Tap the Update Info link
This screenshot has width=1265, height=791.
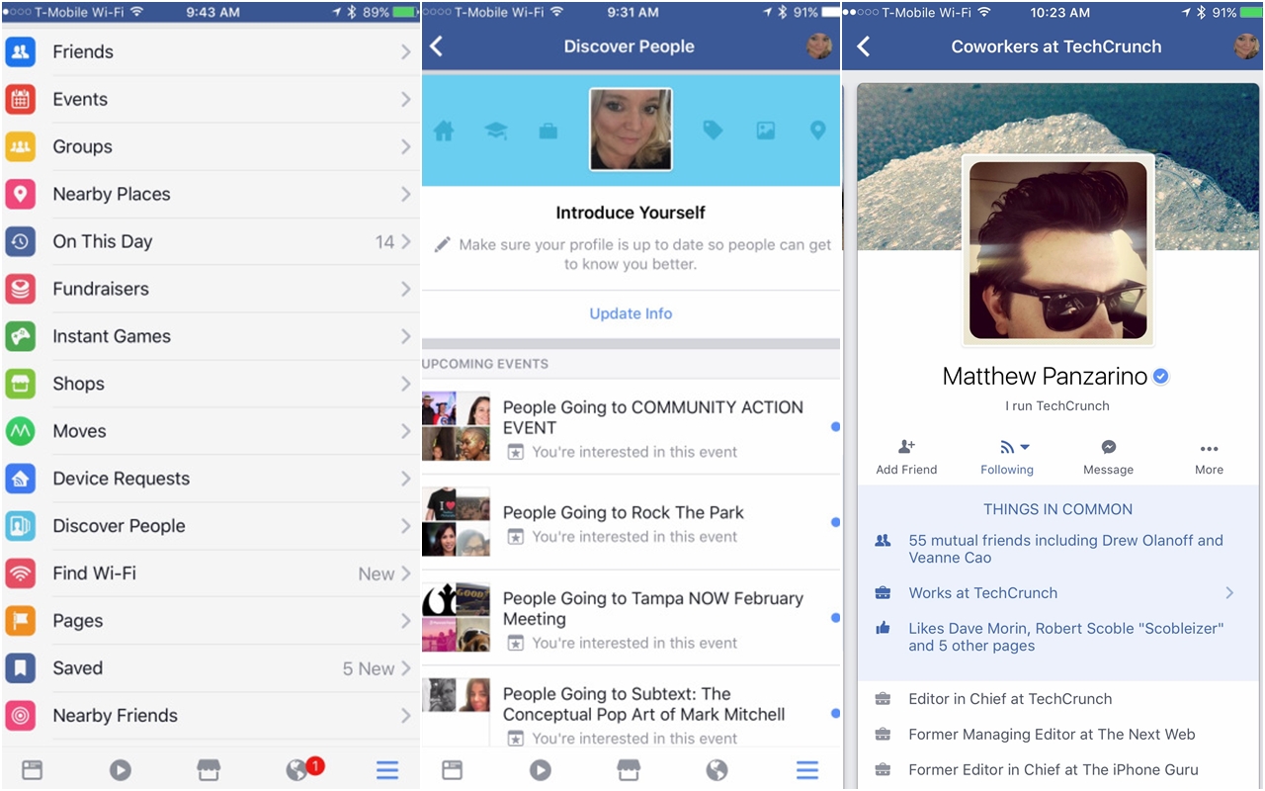[x=631, y=313]
